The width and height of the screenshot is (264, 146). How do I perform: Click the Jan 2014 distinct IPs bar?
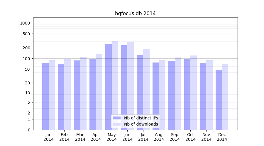point(45,96)
